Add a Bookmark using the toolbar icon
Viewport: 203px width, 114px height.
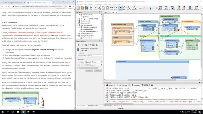197,8
